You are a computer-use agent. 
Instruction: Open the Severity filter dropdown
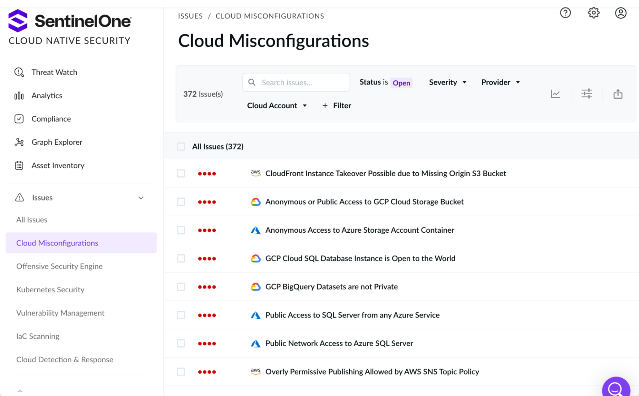click(x=447, y=82)
